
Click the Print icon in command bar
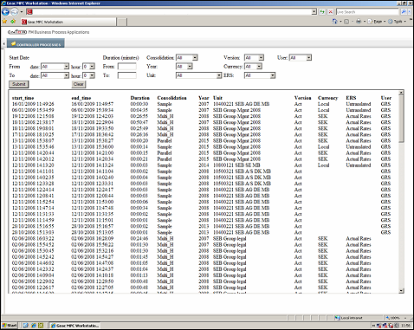(359, 22)
